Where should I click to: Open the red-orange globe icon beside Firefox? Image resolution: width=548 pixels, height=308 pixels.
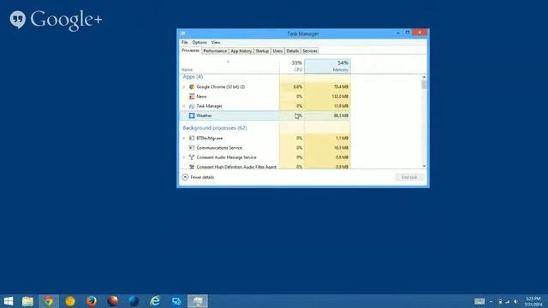pos(112,301)
